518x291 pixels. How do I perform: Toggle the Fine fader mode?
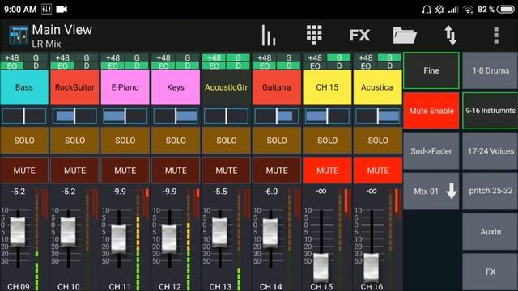431,70
